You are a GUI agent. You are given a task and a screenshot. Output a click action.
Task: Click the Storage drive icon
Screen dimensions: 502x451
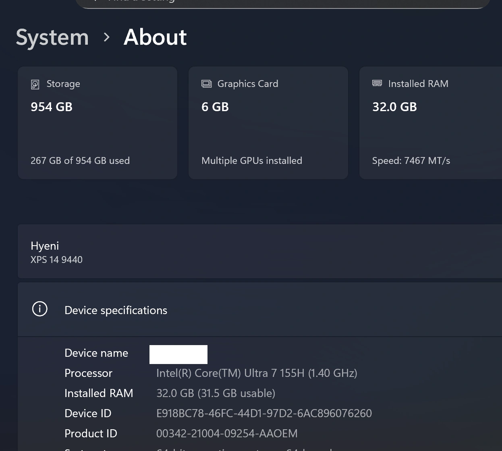click(35, 84)
